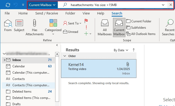175x106 pixels.
Task: Click the Inbox location label on result
Action: coord(126,74)
